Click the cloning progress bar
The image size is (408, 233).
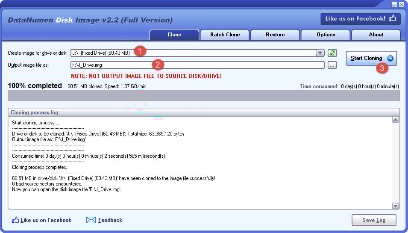[x=204, y=95]
